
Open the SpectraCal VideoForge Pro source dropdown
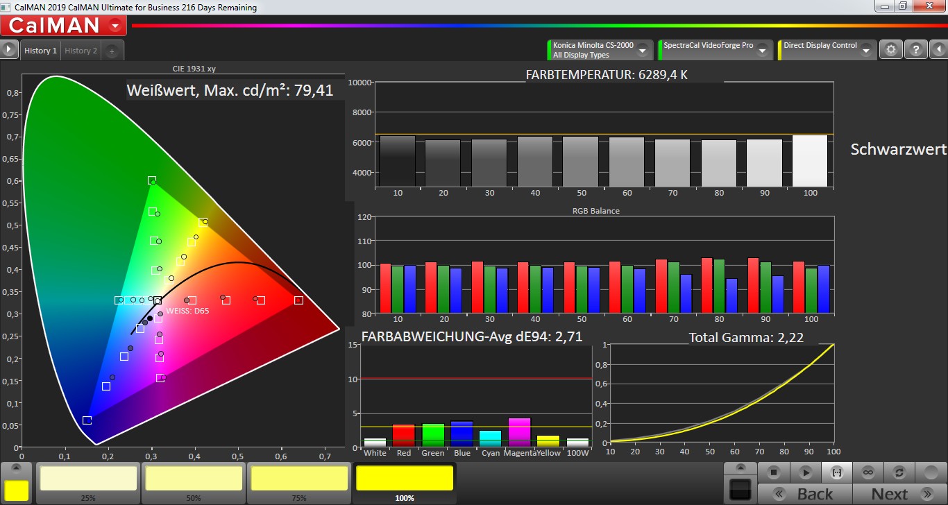tap(714, 50)
